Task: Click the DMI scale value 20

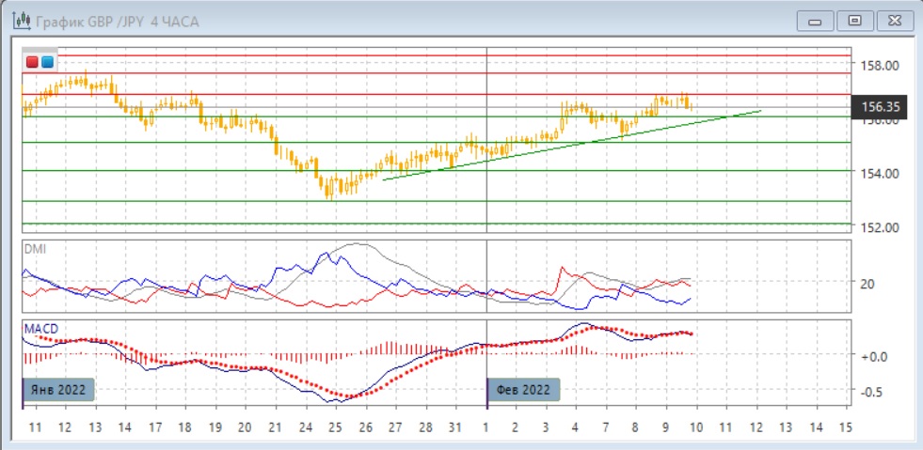Action: click(x=869, y=284)
